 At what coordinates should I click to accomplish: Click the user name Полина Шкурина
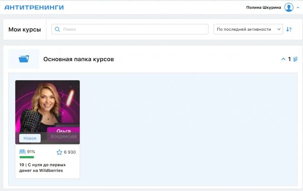tap(264, 7)
